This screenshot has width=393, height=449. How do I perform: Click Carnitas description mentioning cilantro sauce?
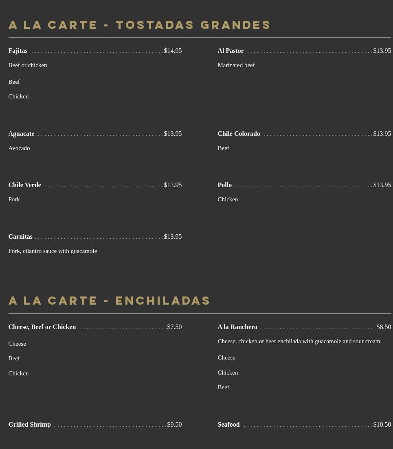point(53,251)
